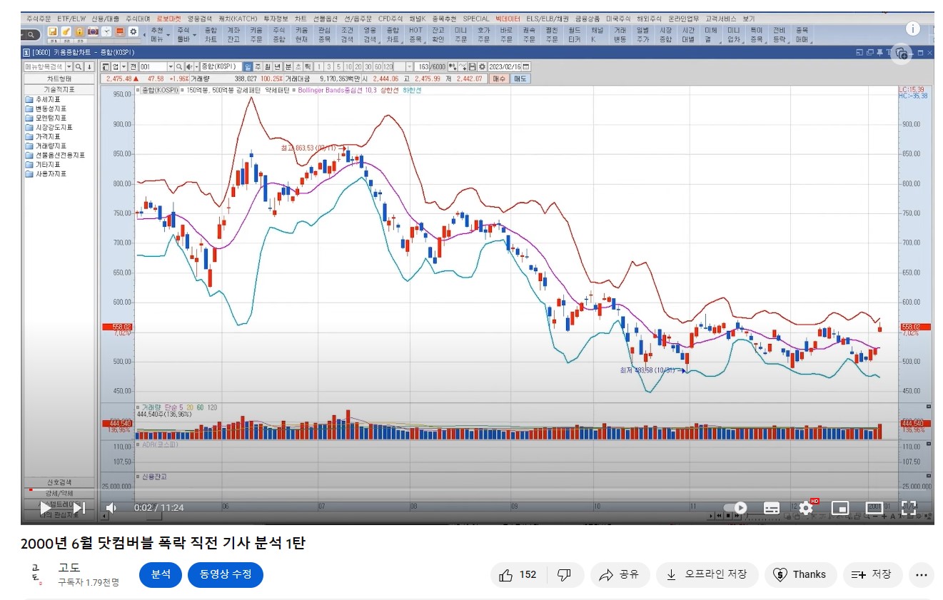This screenshot has height=600, width=943.
Task: Open 분석 analytics for the video
Action: click(x=161, y=574)
